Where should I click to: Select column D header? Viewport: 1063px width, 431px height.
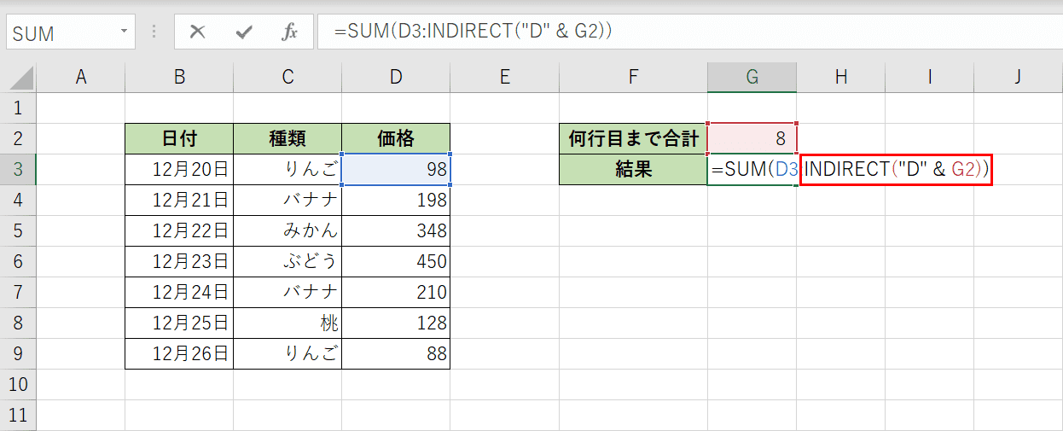[396, 78]
